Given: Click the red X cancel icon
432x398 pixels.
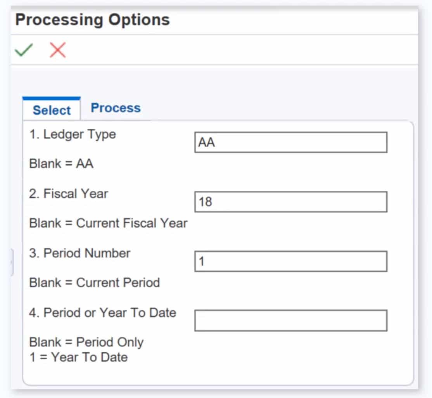Looking at the screenshot, I should [x=58, y=50].
